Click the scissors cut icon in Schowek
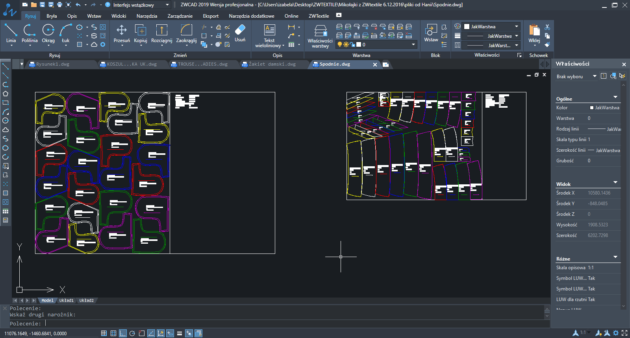 pos(547,27)
